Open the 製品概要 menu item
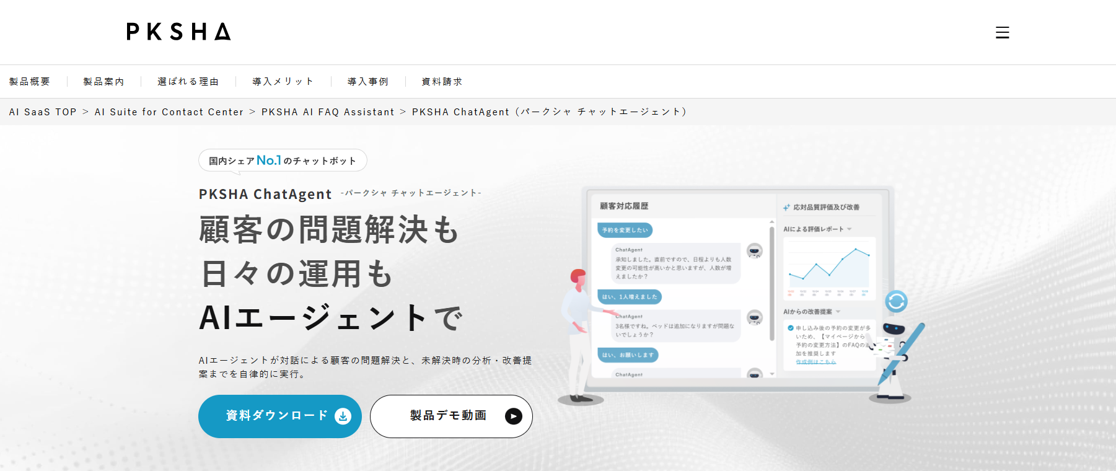 pos(30,82)
